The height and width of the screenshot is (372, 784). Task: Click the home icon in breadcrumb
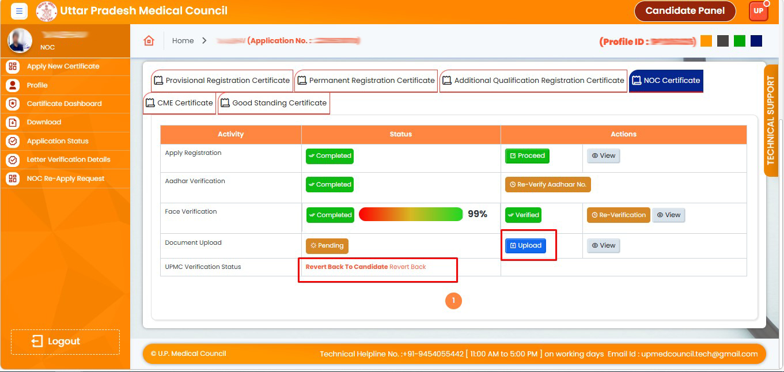coord(149,41)
